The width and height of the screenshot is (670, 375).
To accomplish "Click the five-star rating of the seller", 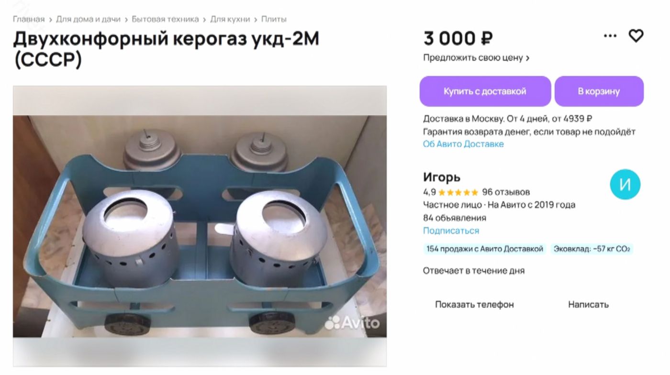I will 458,192.
